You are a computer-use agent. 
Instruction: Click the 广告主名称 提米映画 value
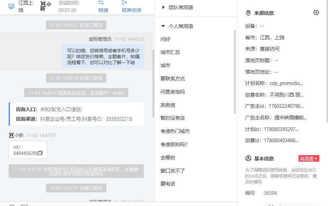tap(291, 118)
